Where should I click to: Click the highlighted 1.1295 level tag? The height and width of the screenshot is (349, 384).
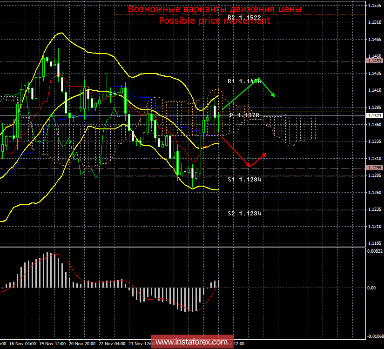374,168
